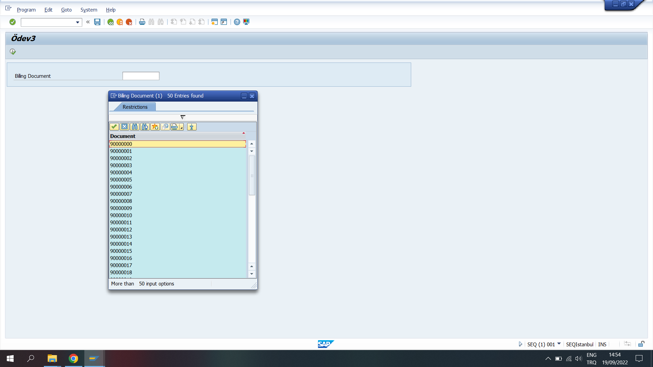The height and width of the screenshot is (367, 653).
Task: Switch to the Restrictions tab
Action: click(x=135, y=107)
